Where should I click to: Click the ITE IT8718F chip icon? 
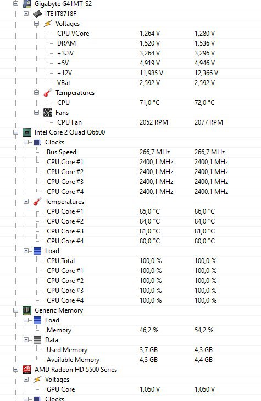click(37, 14)
